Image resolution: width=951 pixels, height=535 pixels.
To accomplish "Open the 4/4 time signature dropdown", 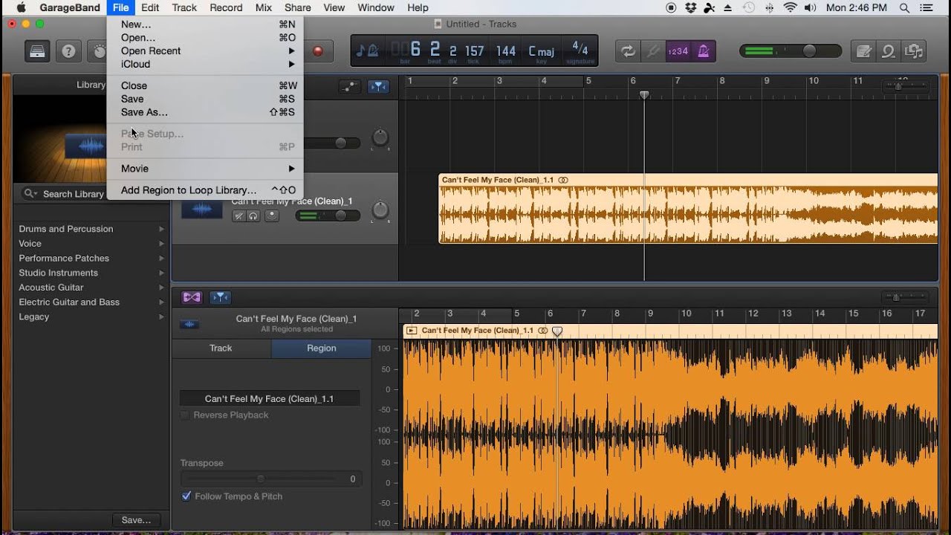I will click(x=580, y=51).
